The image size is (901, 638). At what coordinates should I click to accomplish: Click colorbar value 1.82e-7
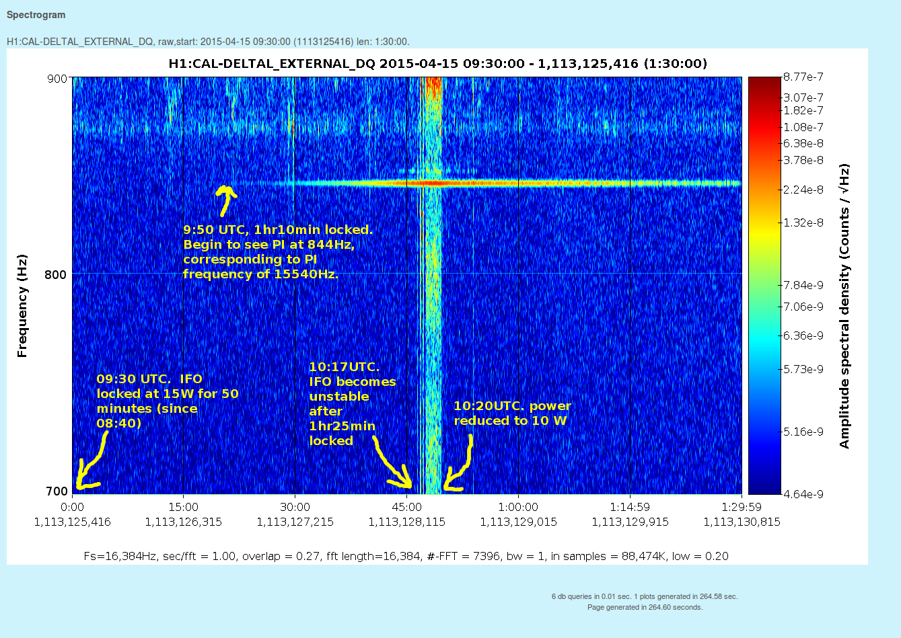(803, 110)
